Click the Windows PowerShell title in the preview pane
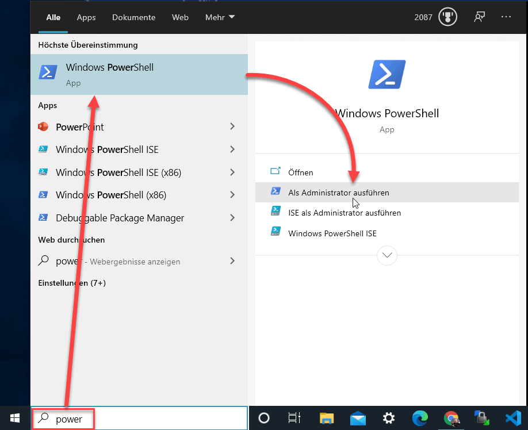Screen dimensions: 528x430 click(387, 113)
